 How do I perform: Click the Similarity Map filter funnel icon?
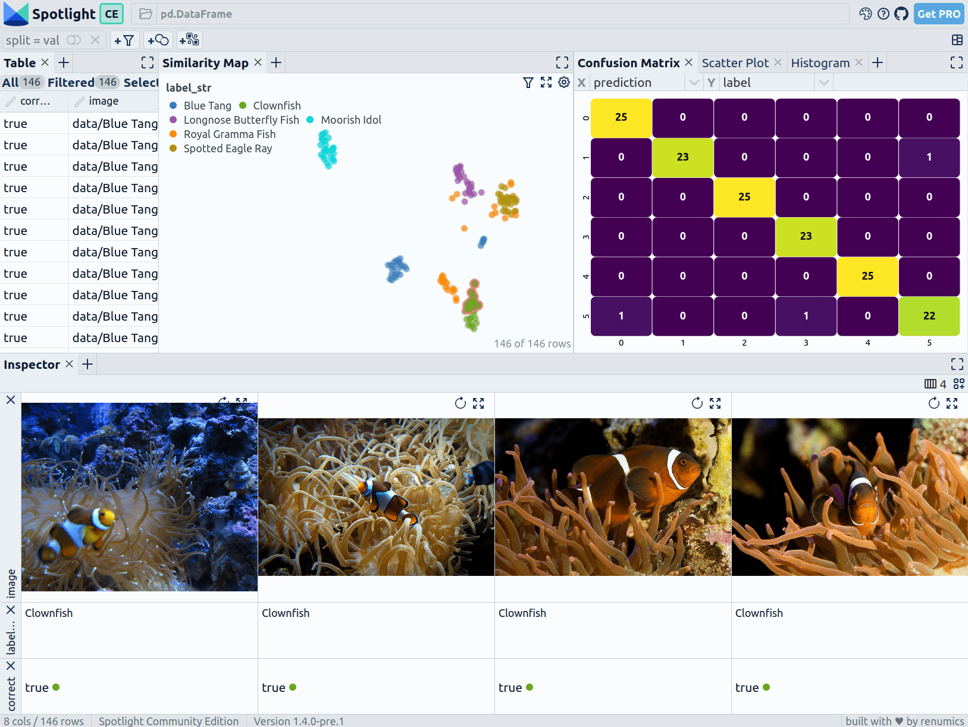pos(528,83)
